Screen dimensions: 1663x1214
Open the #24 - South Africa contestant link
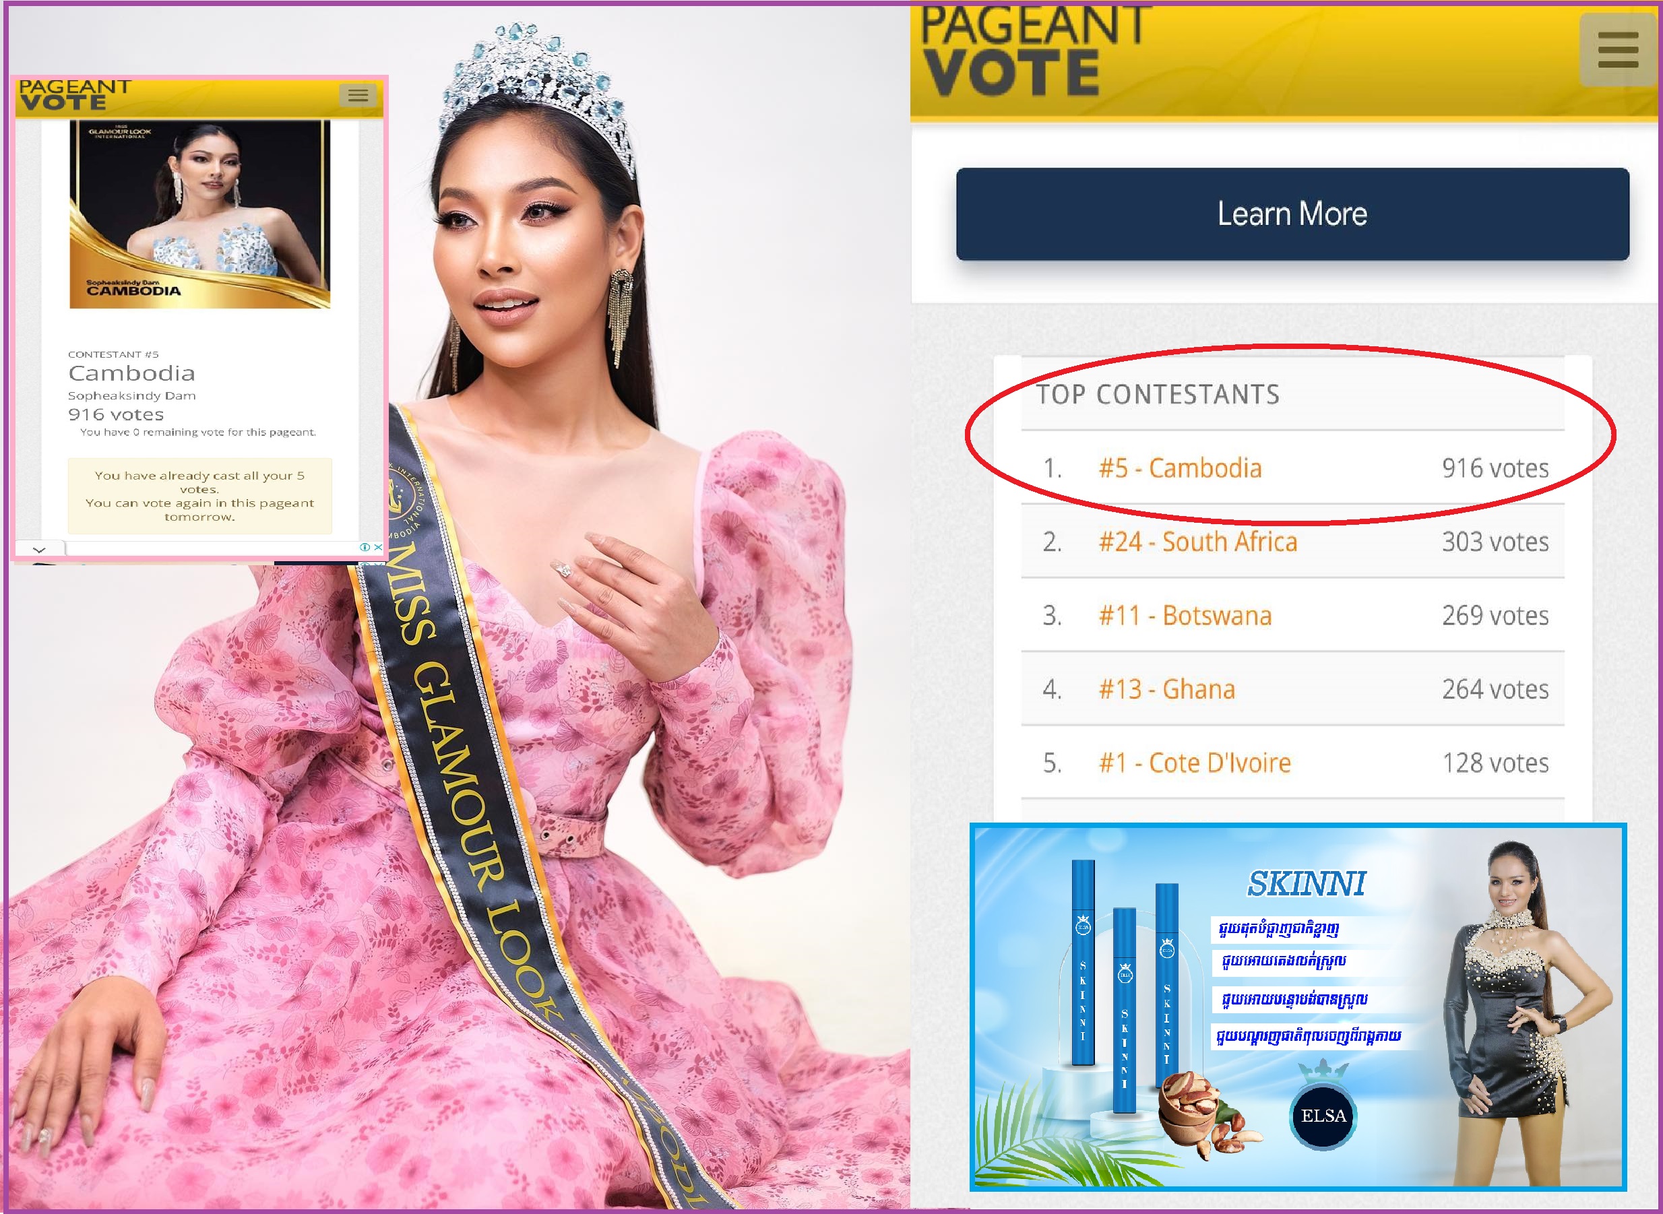pos(1198,542)
